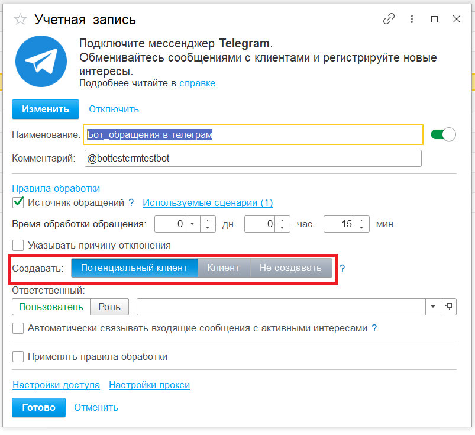Click the Отключить link
The image size is (475, 435).
[x=114, y=109]
